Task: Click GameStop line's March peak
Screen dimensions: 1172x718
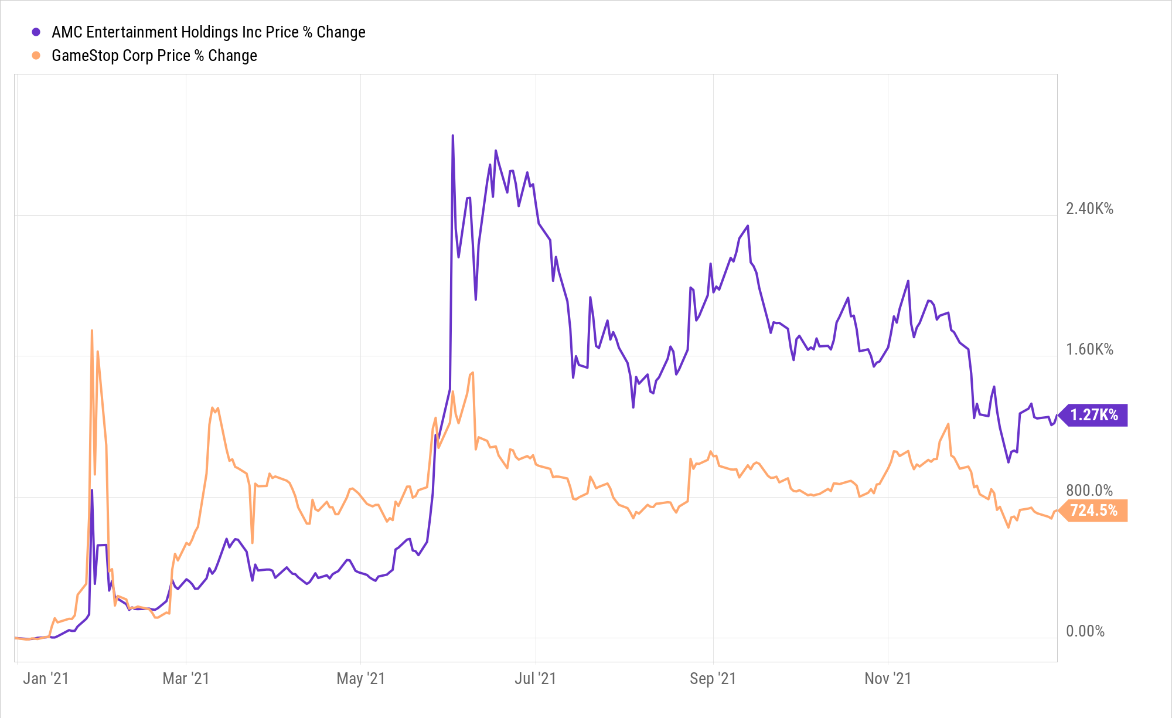Action: (x=212, y=408)
